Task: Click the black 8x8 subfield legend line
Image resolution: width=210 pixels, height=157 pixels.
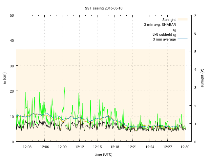Action: [182, 34]
